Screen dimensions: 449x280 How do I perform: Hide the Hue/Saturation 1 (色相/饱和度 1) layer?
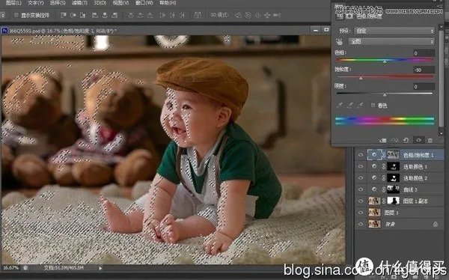(x=361, y=155)
